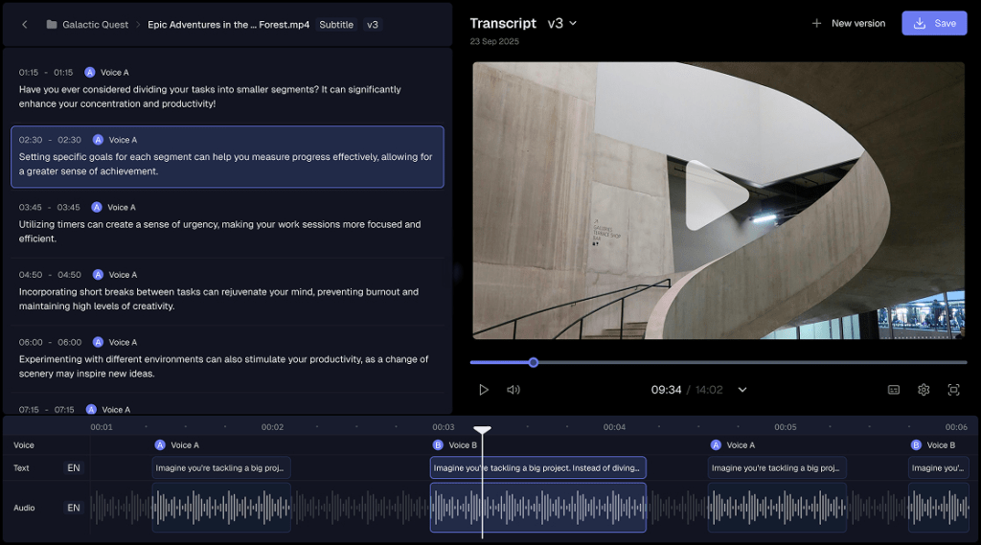Select the 03:45 transcript segment about timers
Image resolution: width=981 pixels, height=545 pixels.
[x=227, y=223]
